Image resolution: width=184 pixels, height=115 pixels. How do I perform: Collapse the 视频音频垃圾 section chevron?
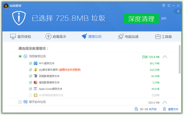point(165,57)
